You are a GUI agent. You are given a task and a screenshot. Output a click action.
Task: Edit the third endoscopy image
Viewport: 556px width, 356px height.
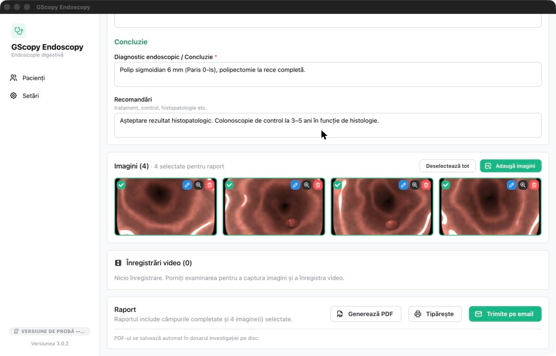[404, 185]
